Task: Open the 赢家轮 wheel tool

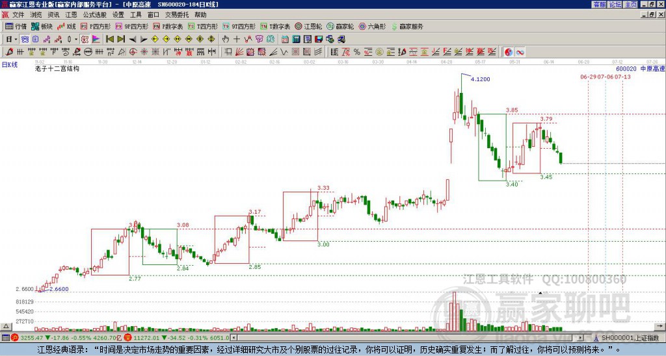Action: (x=340, y=26)
